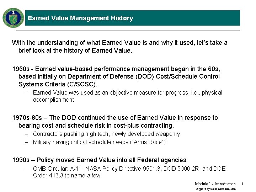Click the 'Order 413.3 to name a few' line
This screenshot has width=256, height=192.
point(66,176)
